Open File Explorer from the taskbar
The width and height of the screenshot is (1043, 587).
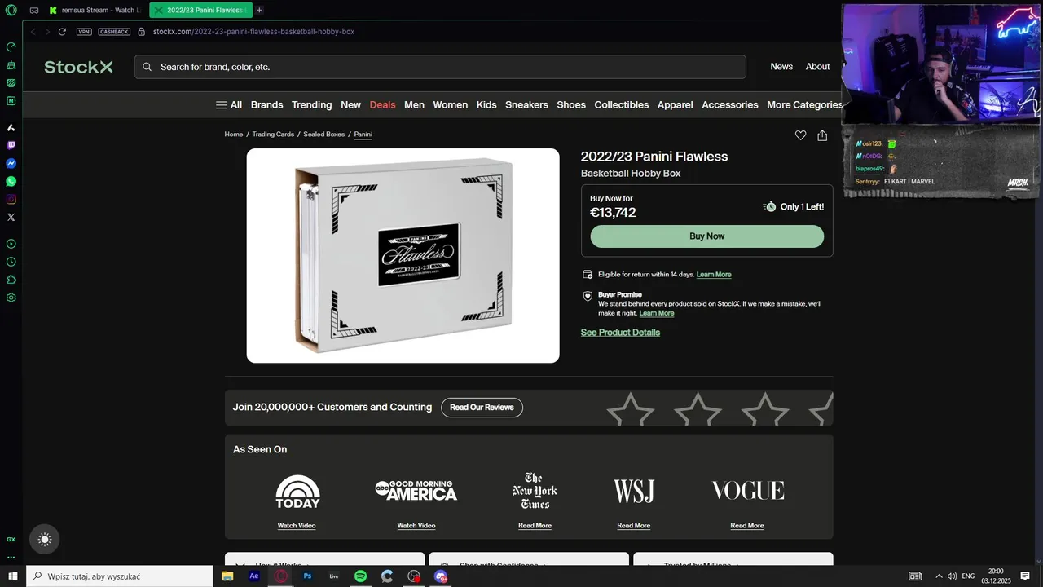tap(227, 576)
